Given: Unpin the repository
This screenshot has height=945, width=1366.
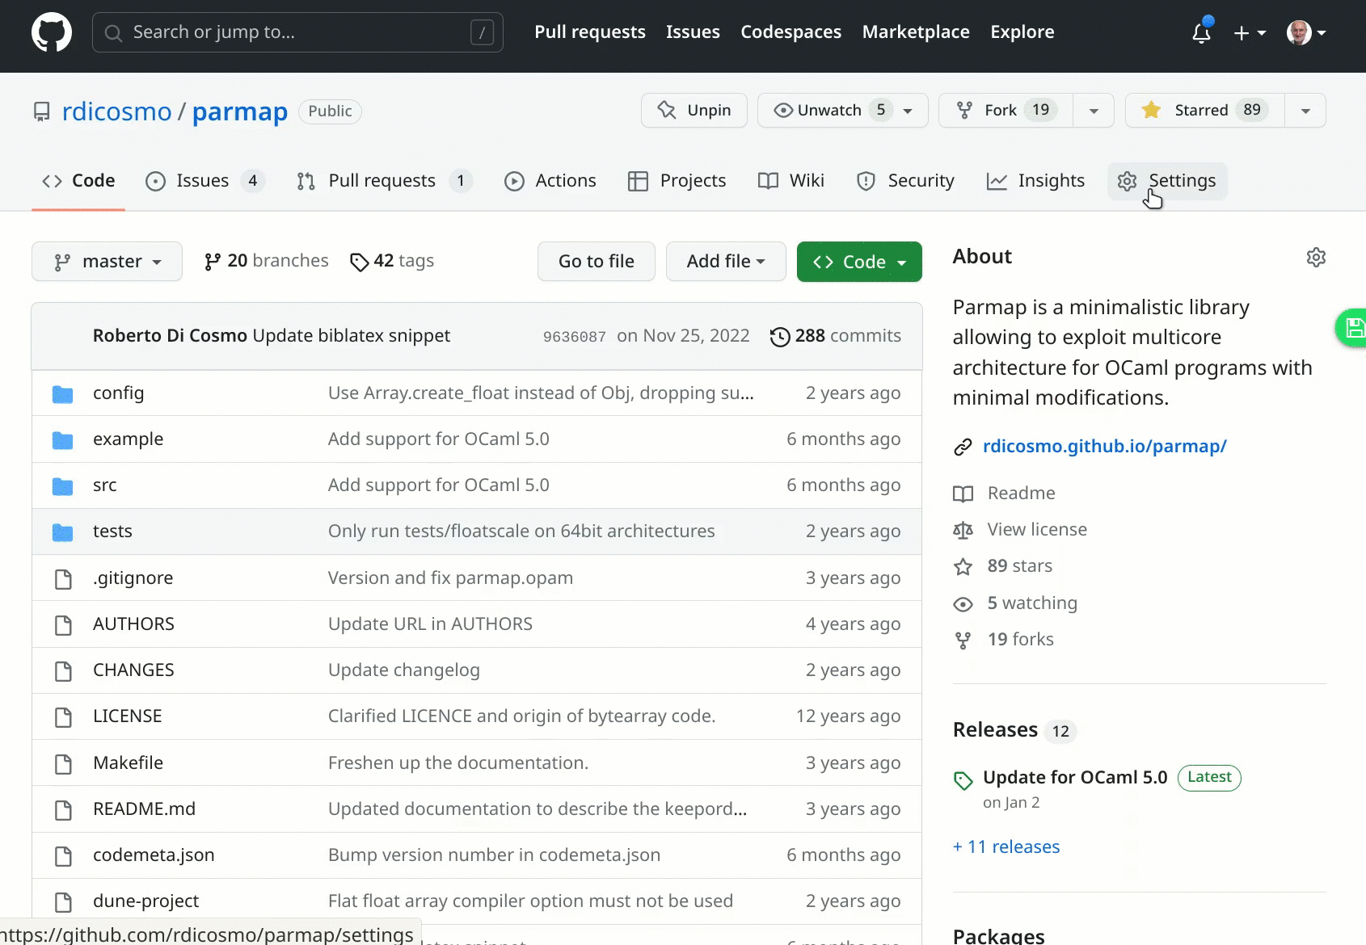Looking at the screenshot, I should coord(693,110).
